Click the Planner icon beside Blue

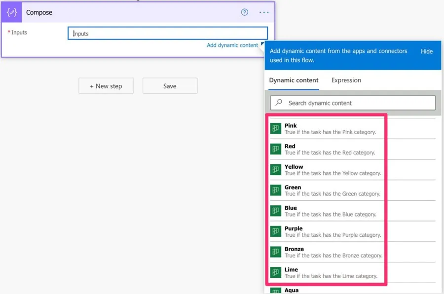point(276,211)
